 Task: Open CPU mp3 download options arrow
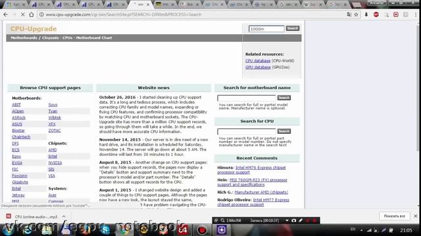[x=64, y=216]
